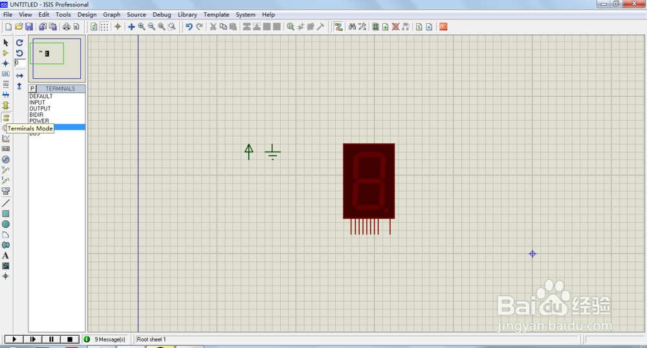Image resolution: width=647 pixels, height=348 pixels.
Task: Select the Wire Label Mode (LBL) tool
Action: pyautogui.click(x=6, y=74)
